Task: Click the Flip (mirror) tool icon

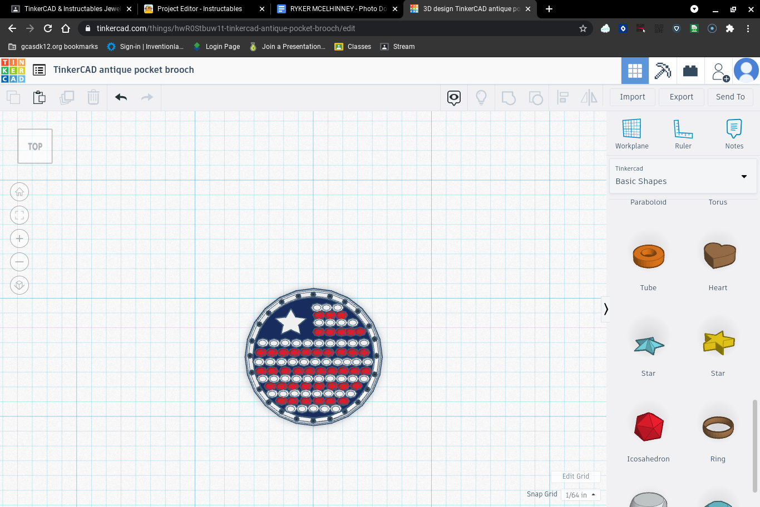Action: point(589,97)
